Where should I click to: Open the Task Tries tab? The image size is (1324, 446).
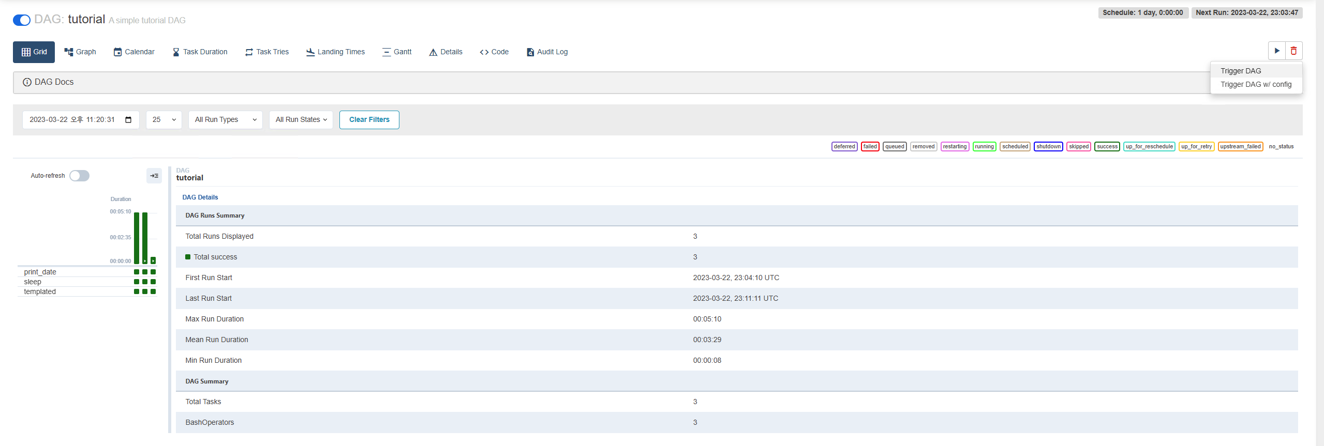coord(267,52)
